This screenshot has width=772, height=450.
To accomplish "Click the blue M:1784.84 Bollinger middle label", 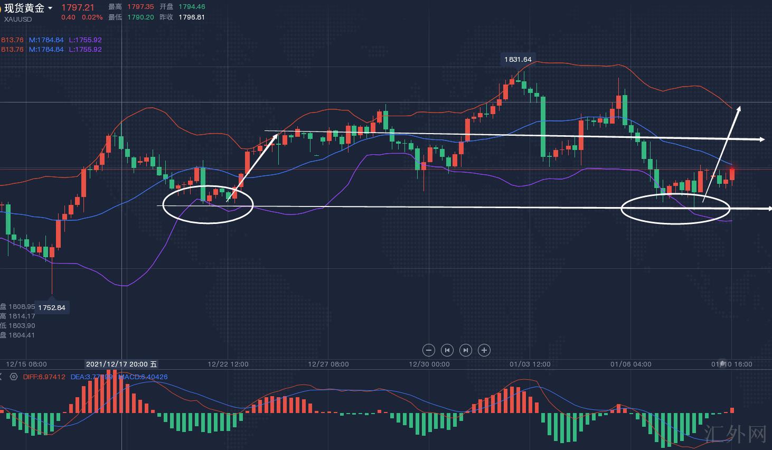I will [x=46, y=40].
